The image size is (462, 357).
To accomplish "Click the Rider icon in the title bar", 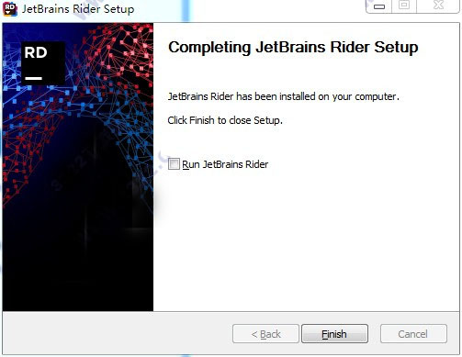I will click(x=10, y=8).
